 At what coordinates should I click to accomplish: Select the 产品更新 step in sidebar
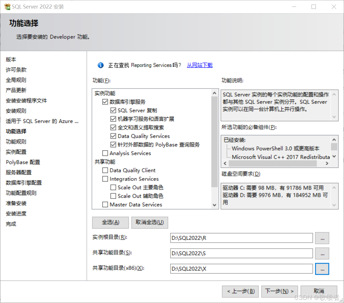coord(16,90)
